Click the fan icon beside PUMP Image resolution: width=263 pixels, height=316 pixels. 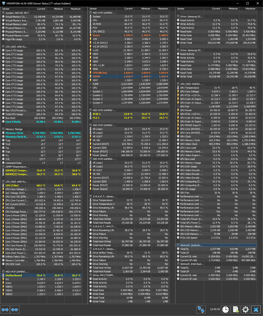pos(90,84)
